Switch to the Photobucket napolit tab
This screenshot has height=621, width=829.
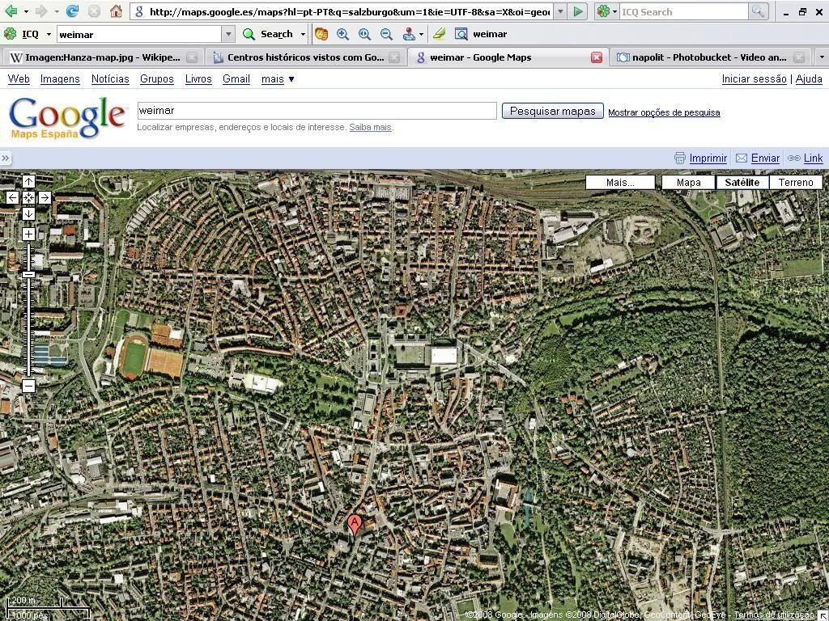709,57
